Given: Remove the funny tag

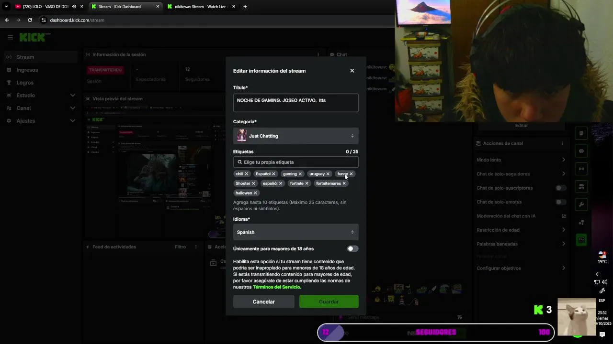Looking at the screenshot, I should (x=351, y=174).
